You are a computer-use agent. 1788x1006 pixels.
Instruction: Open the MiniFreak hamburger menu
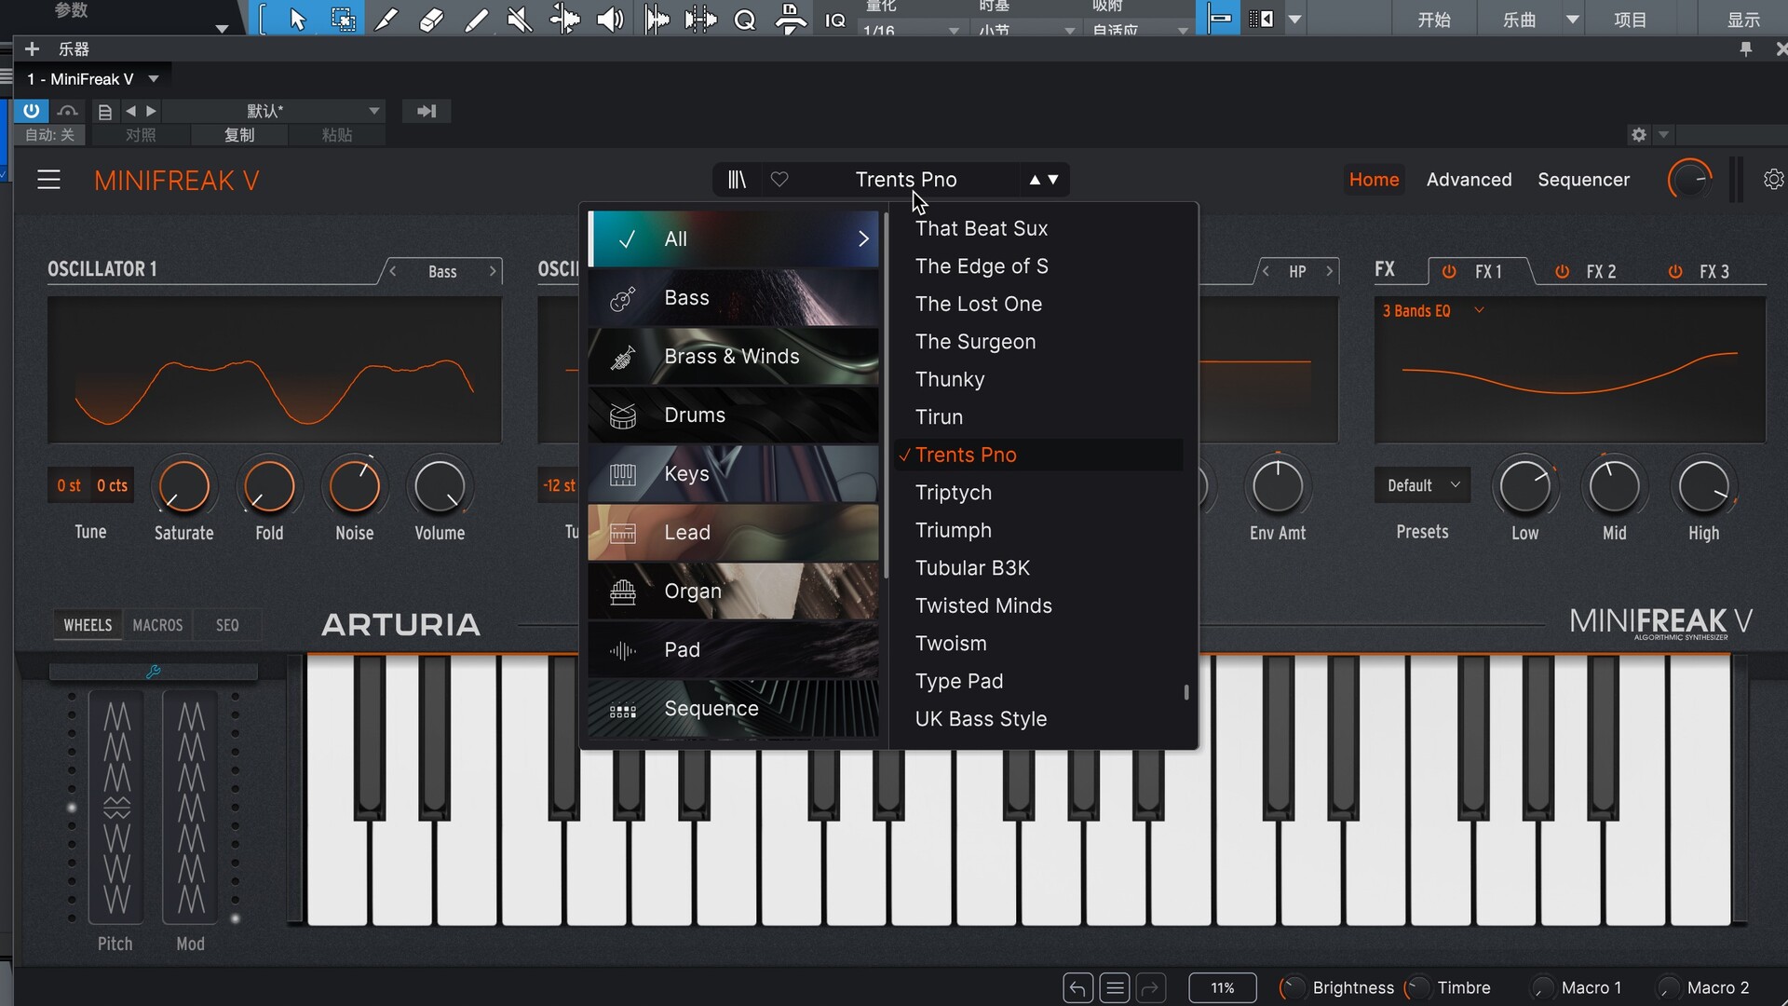[48, 180]
